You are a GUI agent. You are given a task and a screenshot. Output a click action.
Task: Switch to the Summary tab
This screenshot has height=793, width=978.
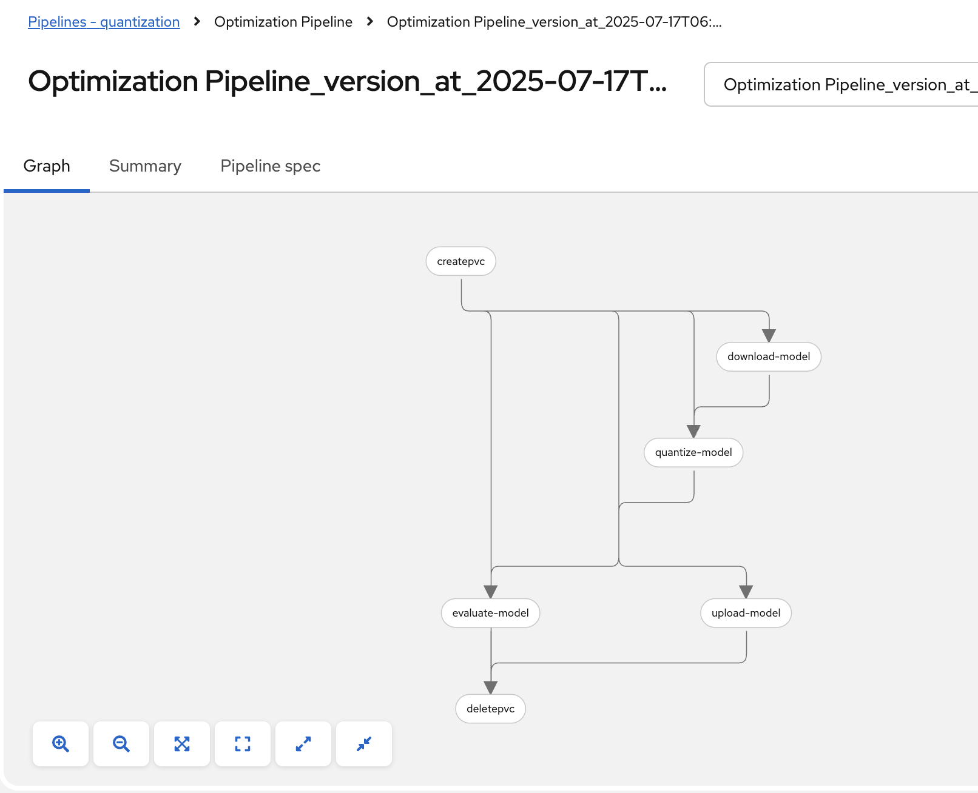coord(145,166)
